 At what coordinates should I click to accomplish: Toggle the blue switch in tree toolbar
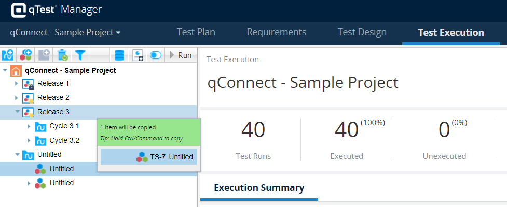pyautogui.click(x=155, y=55)
